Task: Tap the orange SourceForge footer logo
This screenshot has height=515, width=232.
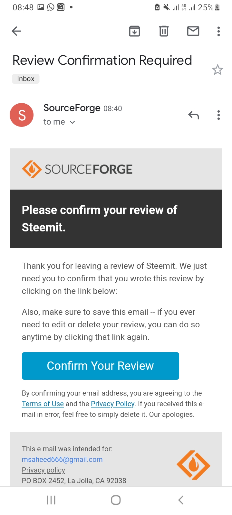Action: [193, 465]
